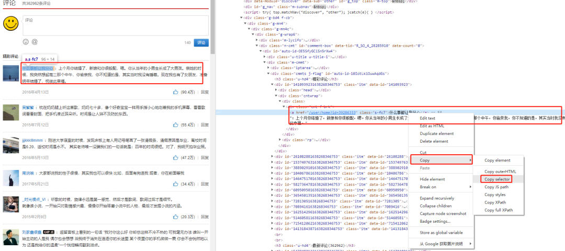Like the comment with 20.3万 likes
Viewport: 565px width, 251px height.
(175, 217)
